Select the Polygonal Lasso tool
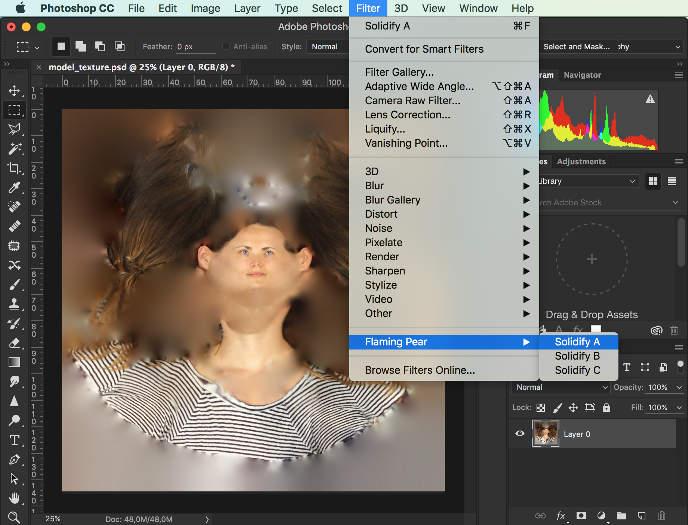 14,130
